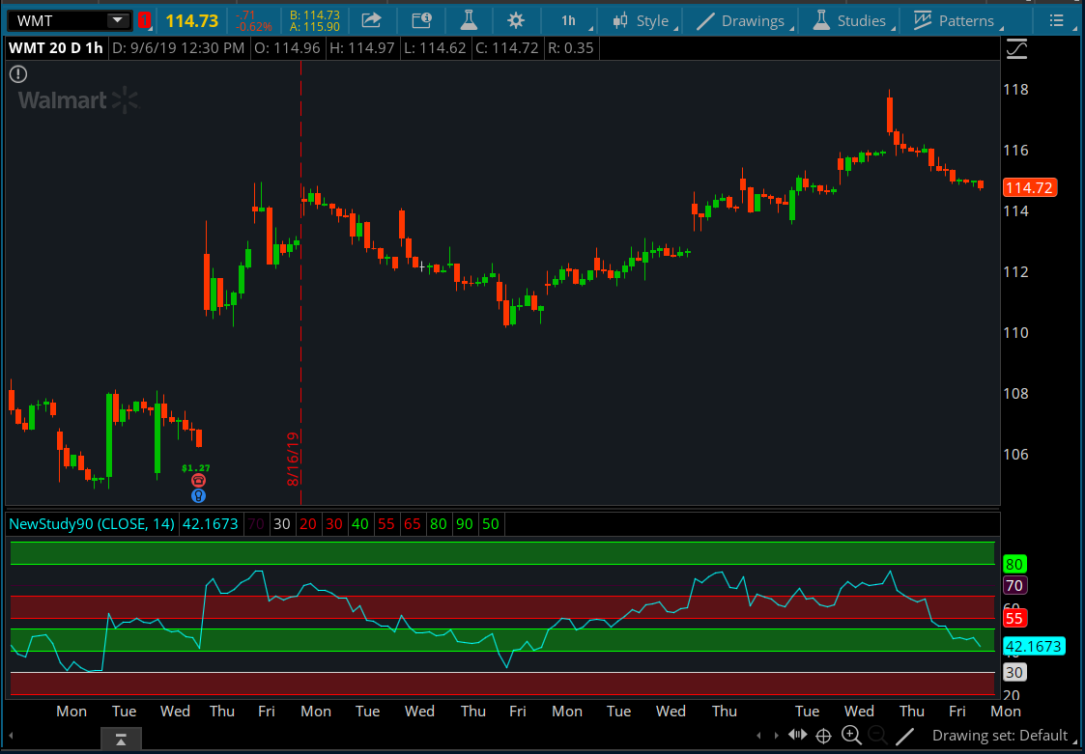The image size is (1085, 754).
Task: Click the WMT symbol input field
Action: [58, 20]
